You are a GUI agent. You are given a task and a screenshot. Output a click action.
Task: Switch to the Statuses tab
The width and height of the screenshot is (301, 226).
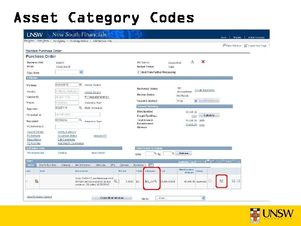pos(66,165)
